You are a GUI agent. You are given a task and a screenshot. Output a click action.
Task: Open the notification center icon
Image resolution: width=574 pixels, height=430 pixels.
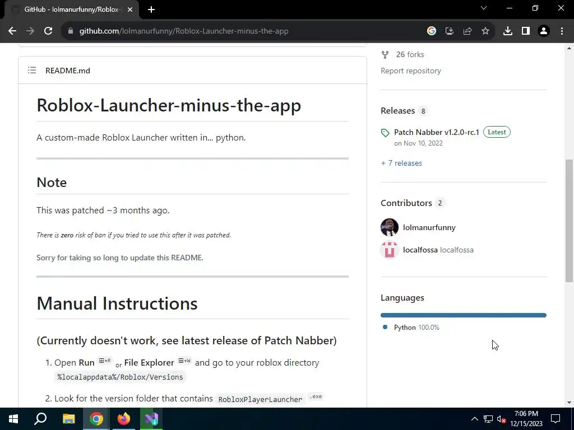[x=556, y=419]
